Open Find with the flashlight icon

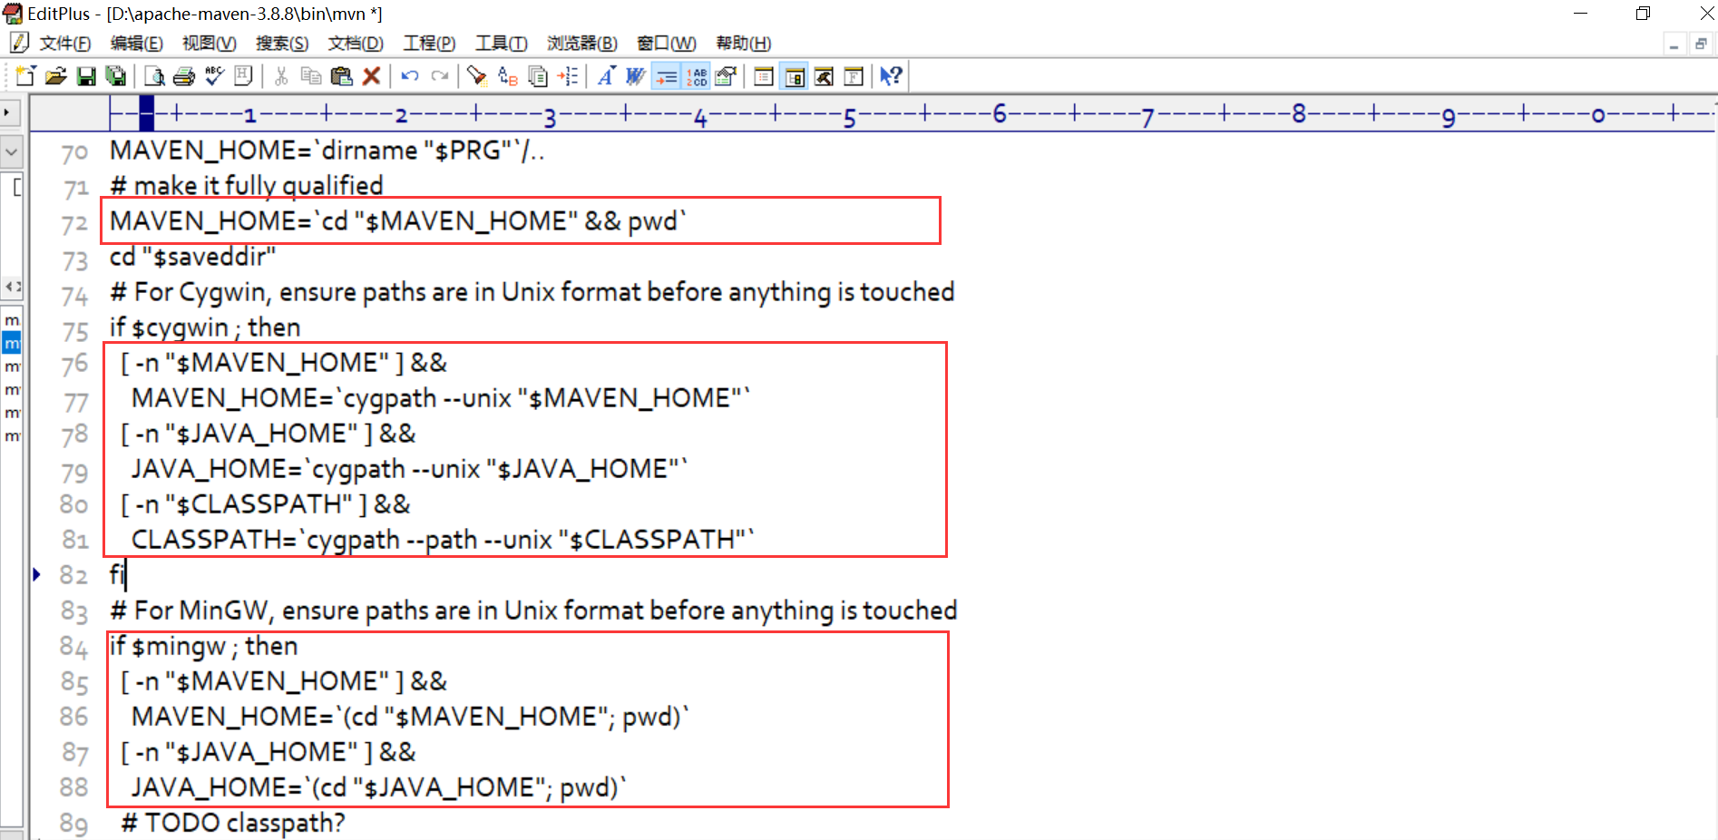477,76
